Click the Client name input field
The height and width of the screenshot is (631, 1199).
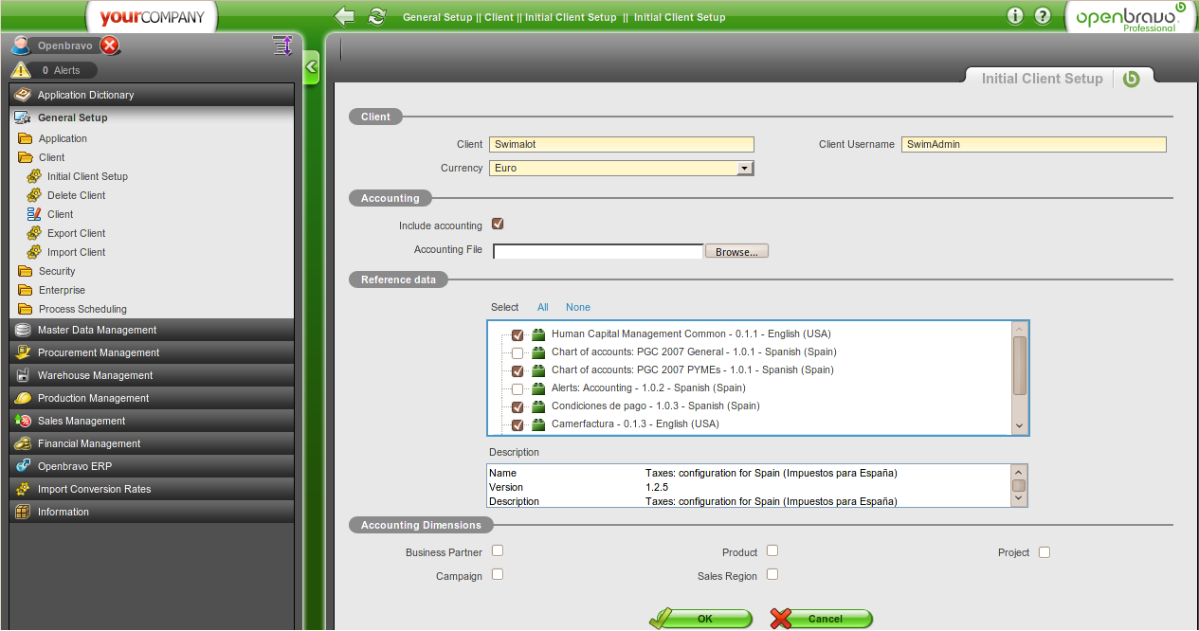622,145
